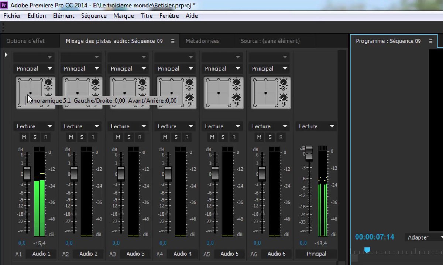Open the Lecture automation dropdown on Audio 1
Screen dimensions: 443x265
click(34, 126)
